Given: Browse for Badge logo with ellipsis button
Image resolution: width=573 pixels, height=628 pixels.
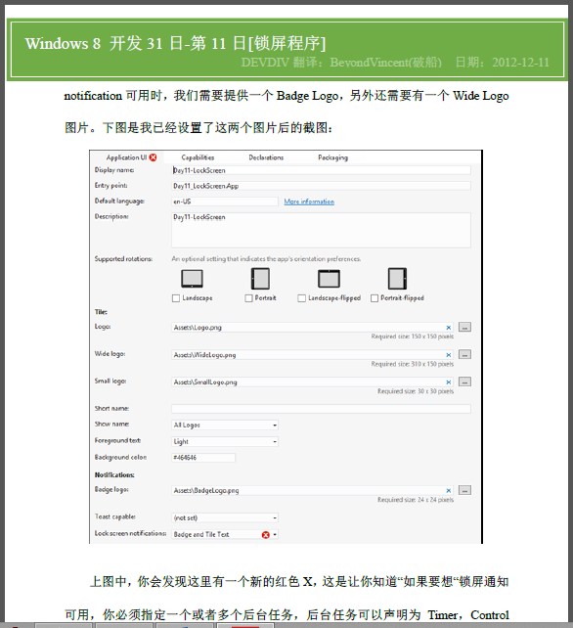Looking at the screenshot, I should point(464,490).
